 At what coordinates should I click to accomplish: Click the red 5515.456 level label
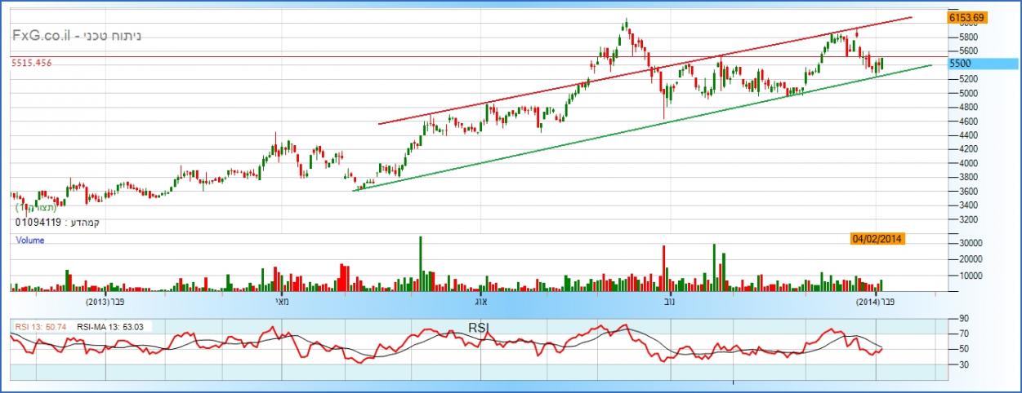(x=31, y=63)
